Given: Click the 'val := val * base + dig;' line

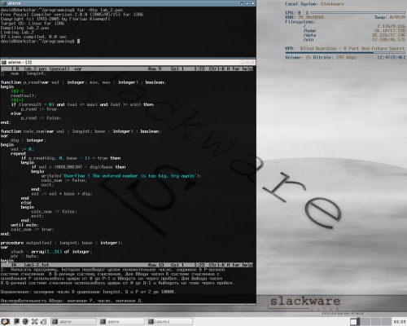Looking at the screenshot, I should (62, 194).
